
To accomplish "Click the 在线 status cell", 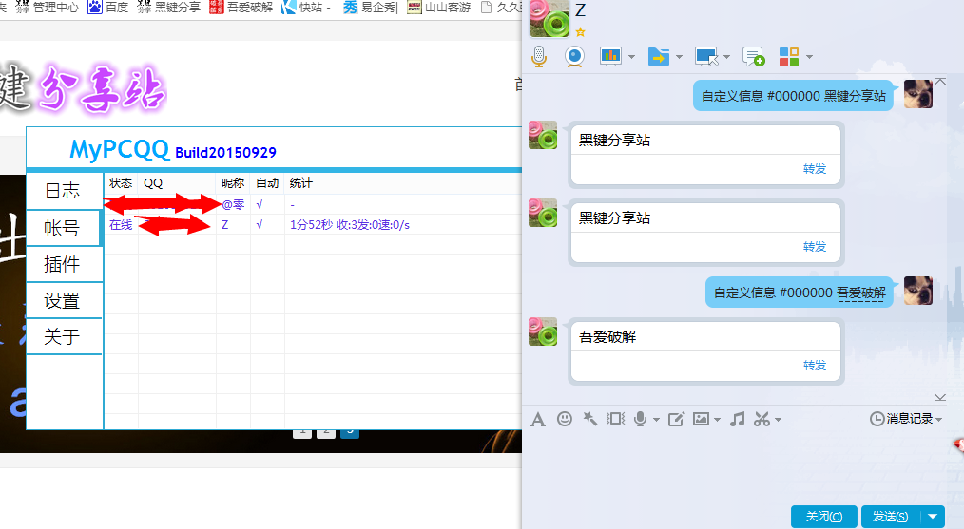I will coord(121,225).
